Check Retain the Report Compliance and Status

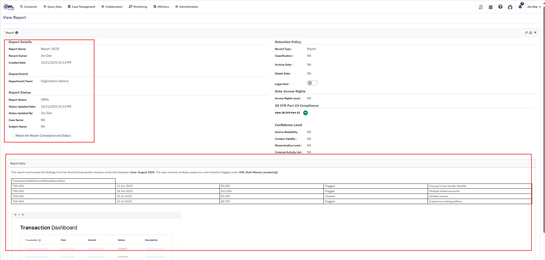pos(13,136)
